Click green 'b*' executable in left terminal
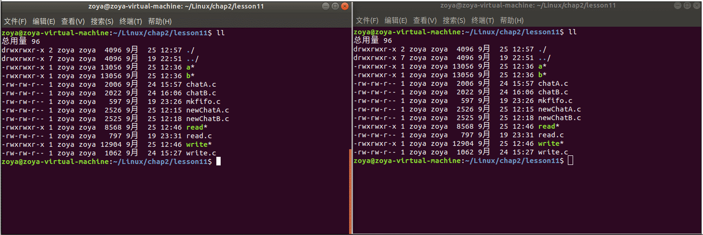This screenshot has width=703, height=235. (x=191, y=76)
